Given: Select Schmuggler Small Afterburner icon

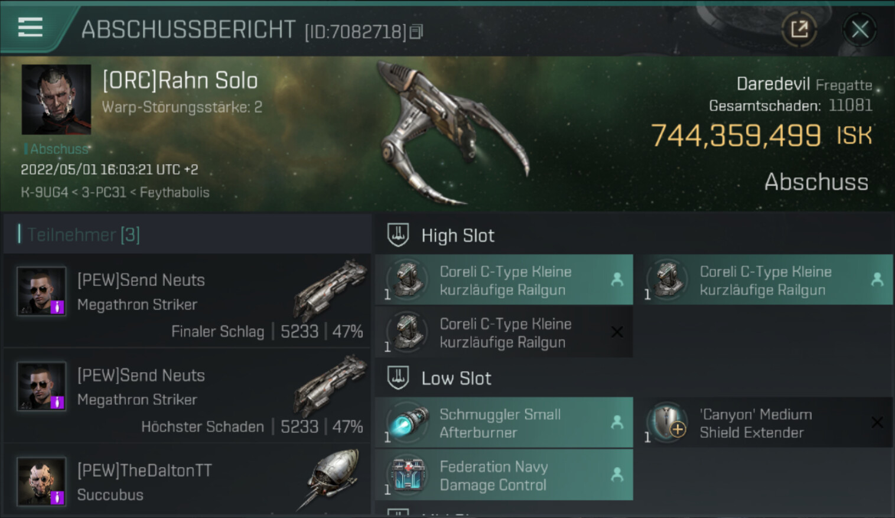Looking at the screenshot, I should (408, 423).
